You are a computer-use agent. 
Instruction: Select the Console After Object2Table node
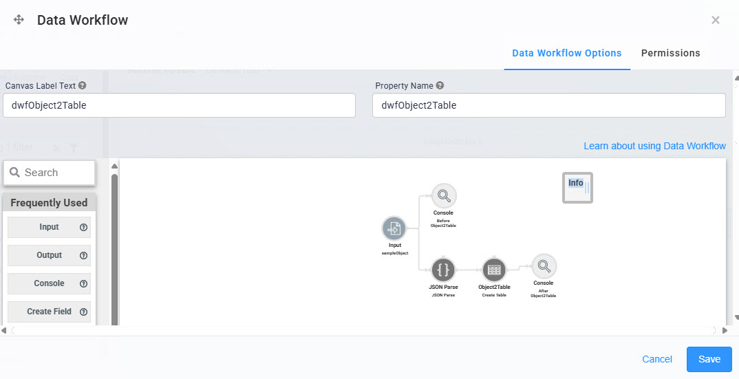[x=544, y=266]
